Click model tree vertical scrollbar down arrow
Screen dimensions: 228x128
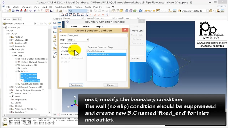(x=50, y=112)
